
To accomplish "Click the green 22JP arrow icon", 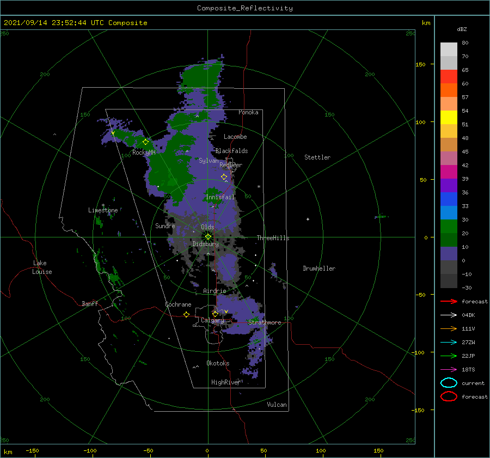I will [x=449, y=356].
